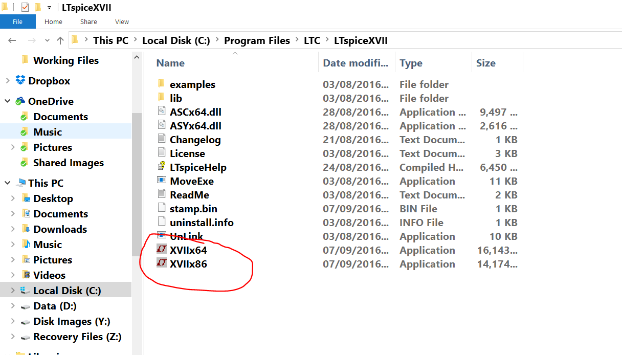Click the New folder quick access toolbar icon
Screen dimensions: 622x355
(38, 8)
